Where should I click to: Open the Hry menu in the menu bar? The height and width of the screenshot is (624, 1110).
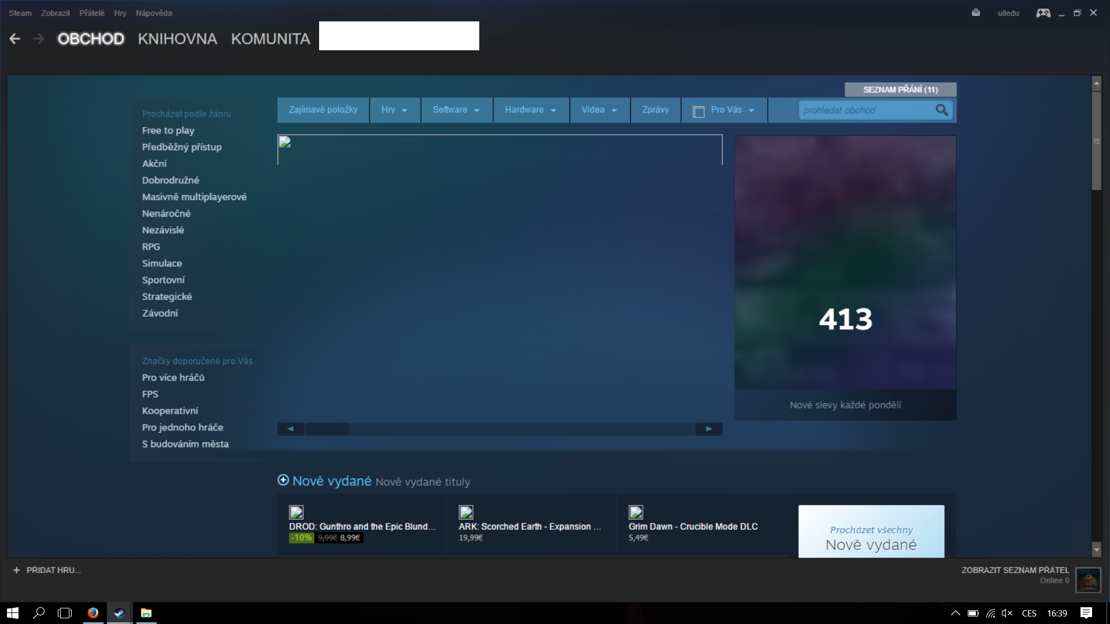(120, 13)
